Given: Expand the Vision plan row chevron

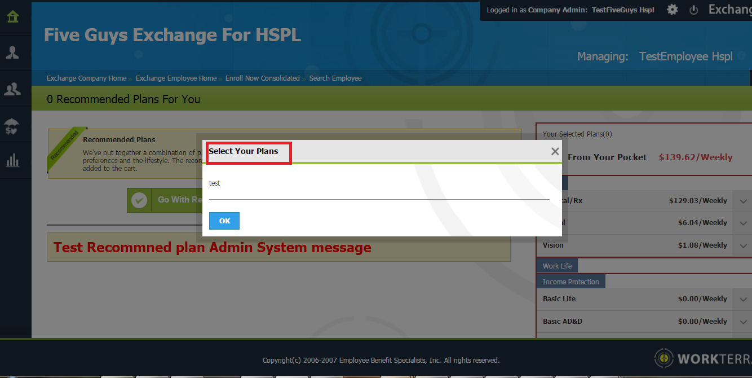Looking at the screenshot, I should 743,245.
